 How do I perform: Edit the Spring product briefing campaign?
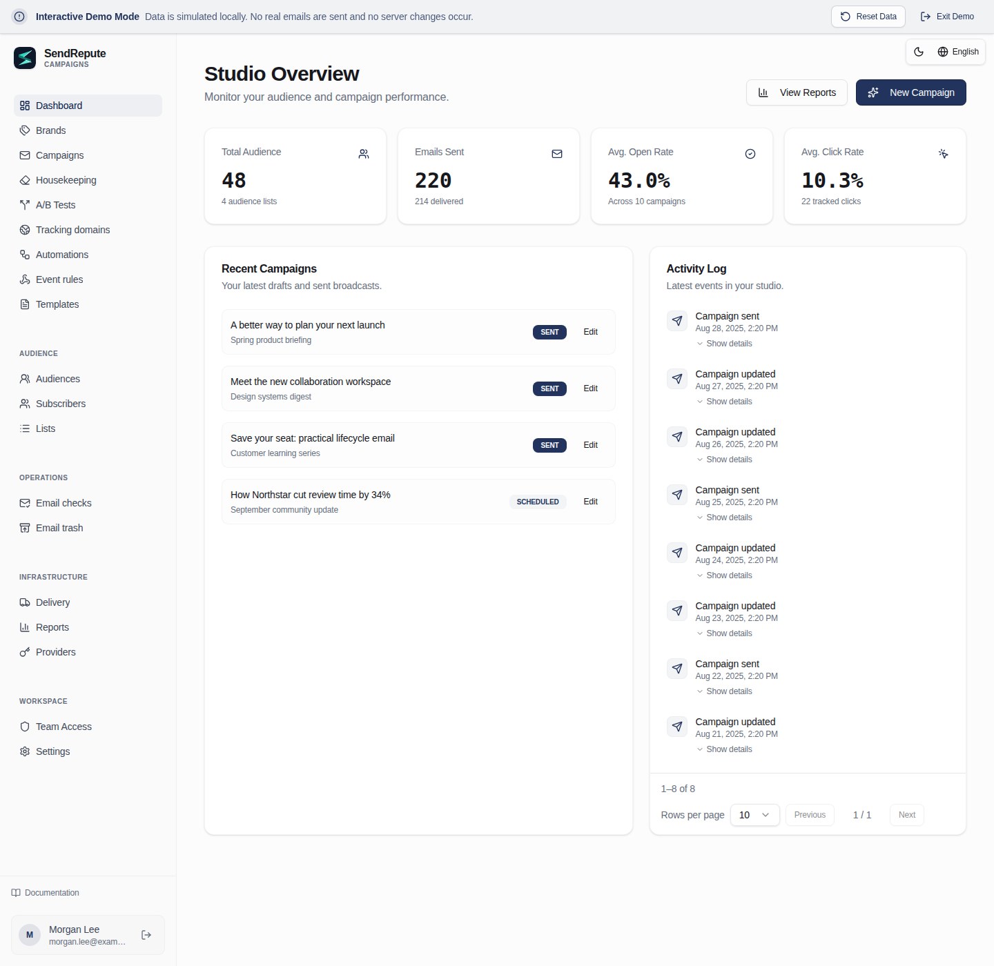[590, 332]
